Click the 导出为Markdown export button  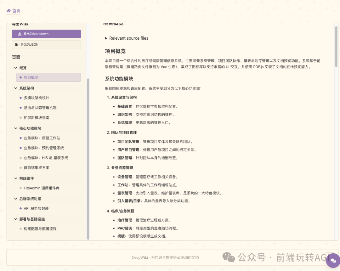click(x=46, y=34)
